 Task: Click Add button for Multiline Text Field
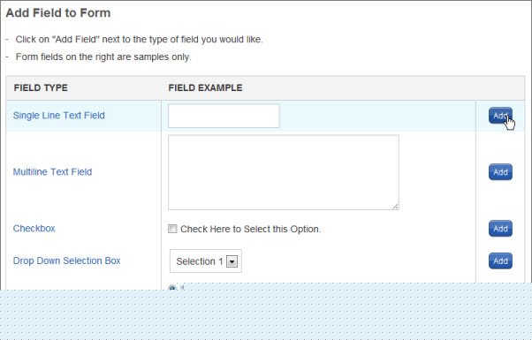(x=500, y=172)
